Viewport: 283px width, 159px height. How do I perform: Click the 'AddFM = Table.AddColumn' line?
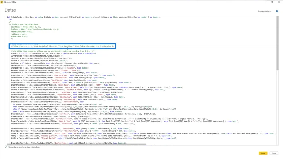click(x=94, y=139)
